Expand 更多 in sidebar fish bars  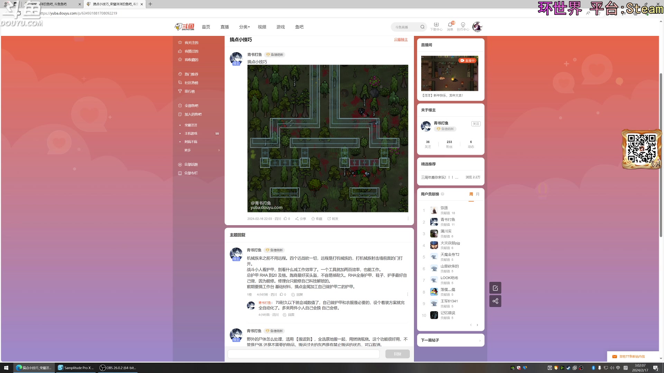[202, 150]
